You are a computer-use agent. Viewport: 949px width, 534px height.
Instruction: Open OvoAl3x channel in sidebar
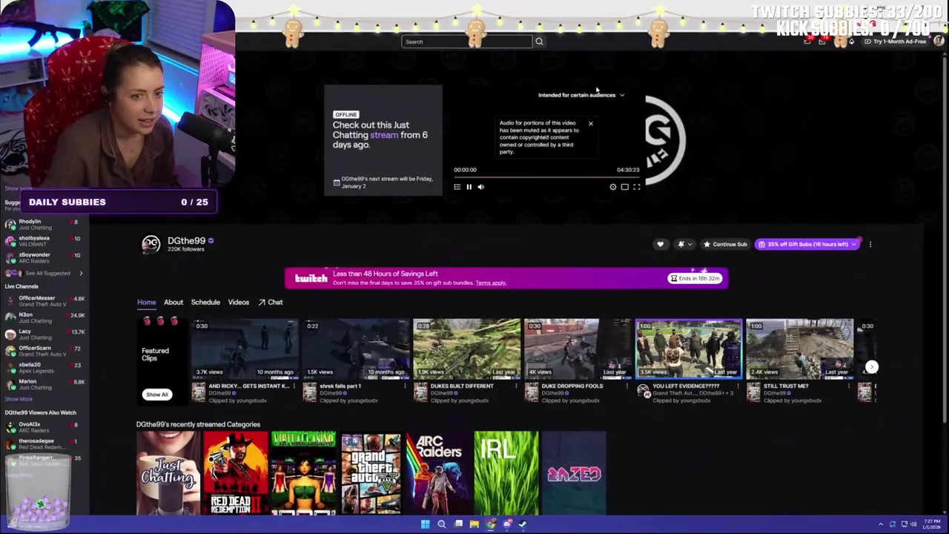44,427
